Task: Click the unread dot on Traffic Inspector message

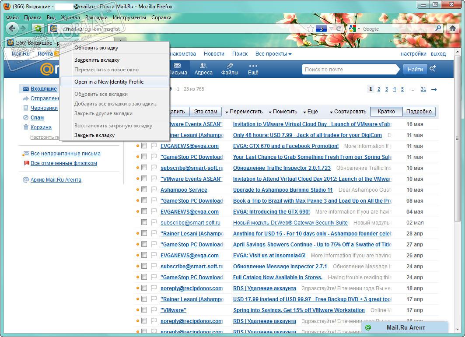Action: [x=138, y=168]
